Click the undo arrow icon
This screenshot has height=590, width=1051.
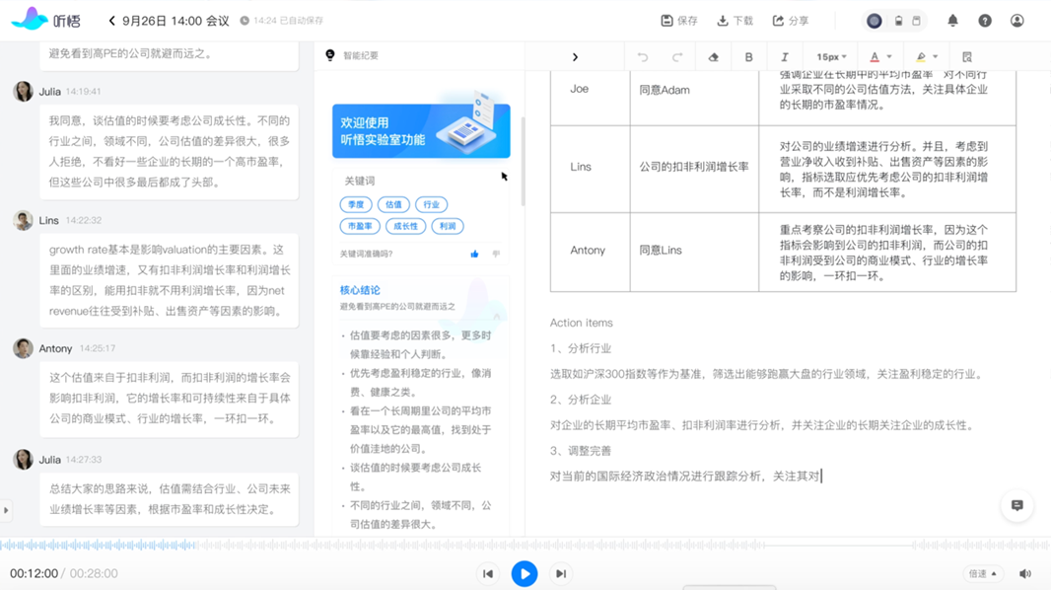tap(643, 57)
